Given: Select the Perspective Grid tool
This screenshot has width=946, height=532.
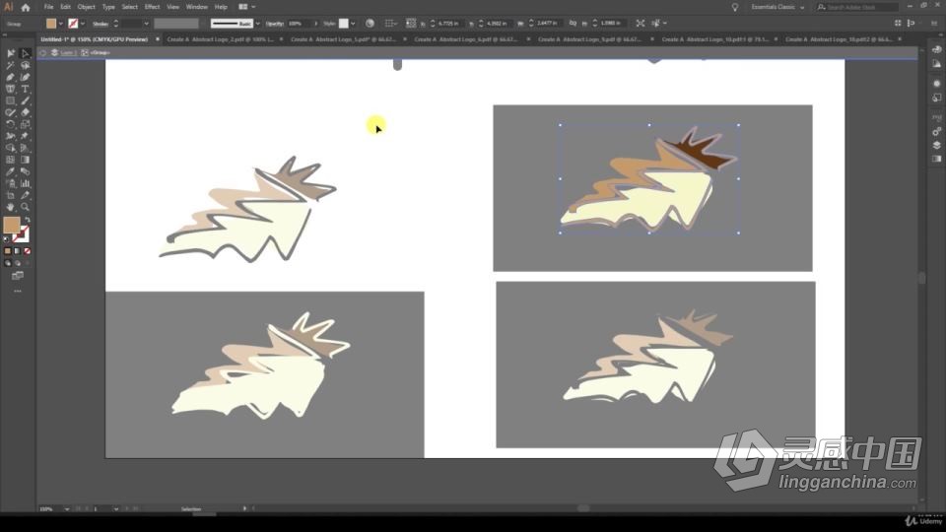Looking at the screenshot, I should (25, 148).
